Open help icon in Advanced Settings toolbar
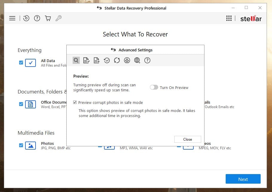The width and height of the screenshot is (272, 192). 147,60
